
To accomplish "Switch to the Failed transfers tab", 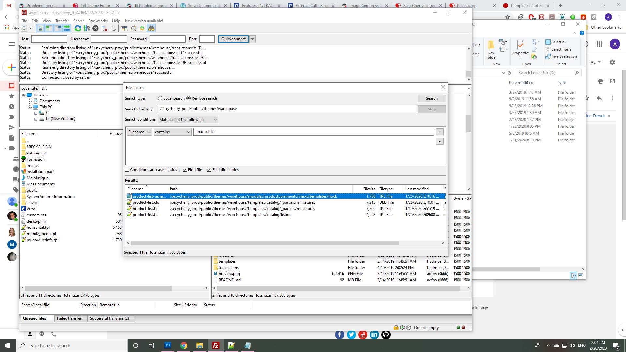I will (70, 319).
